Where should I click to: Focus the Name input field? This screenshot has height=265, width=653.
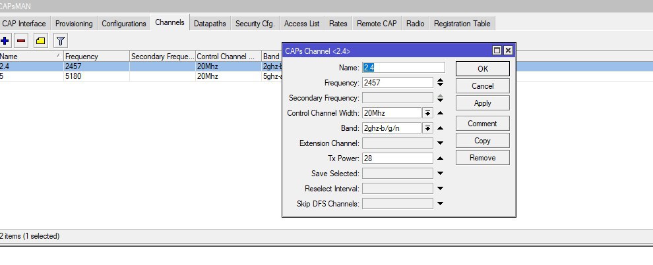404,67
